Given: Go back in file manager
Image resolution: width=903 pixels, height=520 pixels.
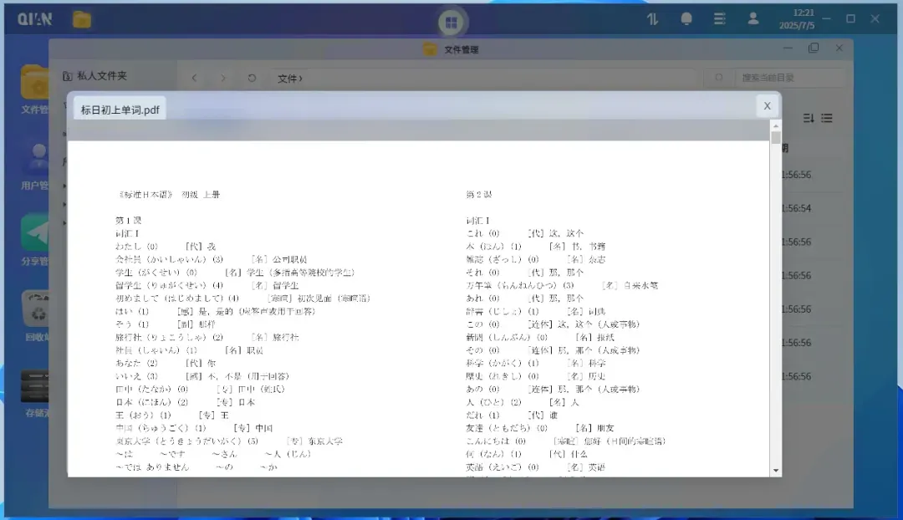Looking at the screenshot, I should 194,78.
